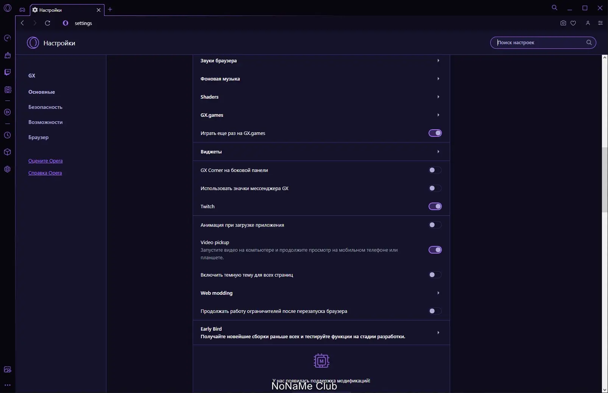The height and width of the screenshot is (393, 608).
Task: Expand the Web modding section
Action: click(321, 293)
